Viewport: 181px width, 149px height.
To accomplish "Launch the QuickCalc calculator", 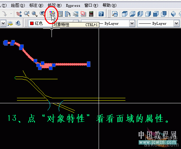I will point(91,14).
